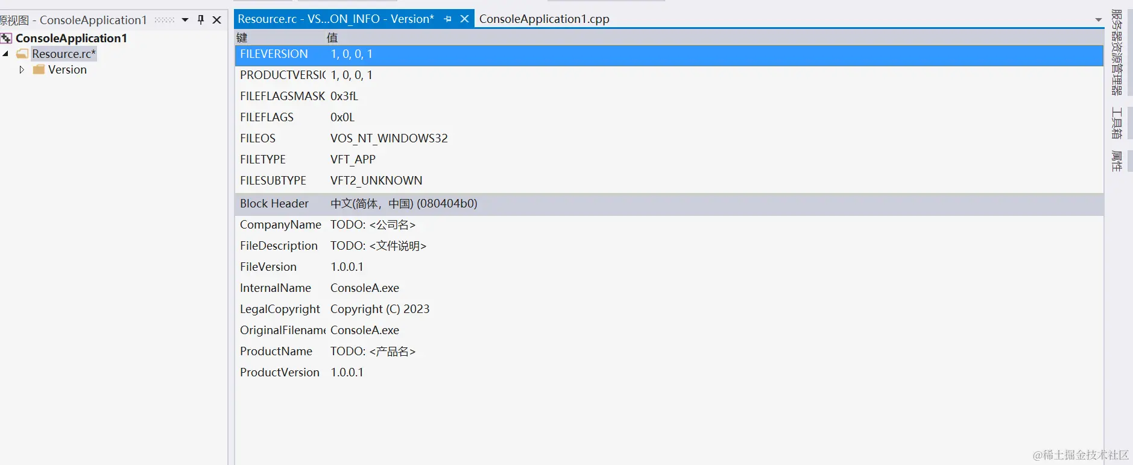The height and width of the screenshot is (465, 1133).
Task: Close the Resource.rc Version tab
Action: tap(464, 19)
